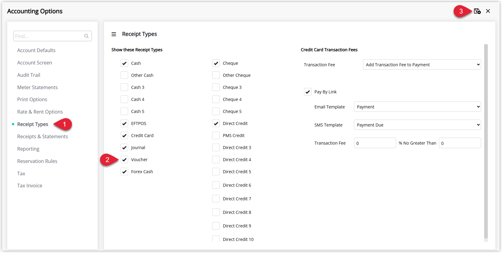The width and height of the screenshot is (502, 253).
Task: Open Receipts & Statements section
Action: pyautogui.click(x=43, y=136)
